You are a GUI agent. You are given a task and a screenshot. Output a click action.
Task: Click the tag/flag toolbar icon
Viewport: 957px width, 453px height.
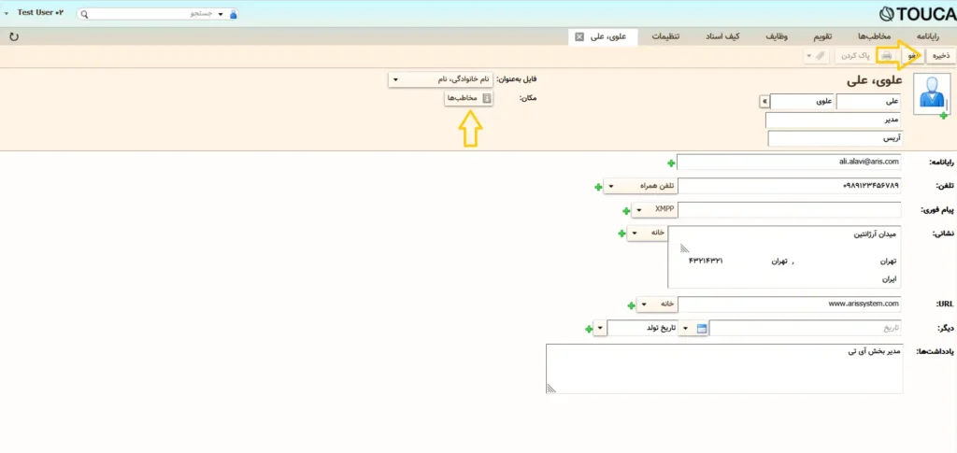click(x=820, y=55)
